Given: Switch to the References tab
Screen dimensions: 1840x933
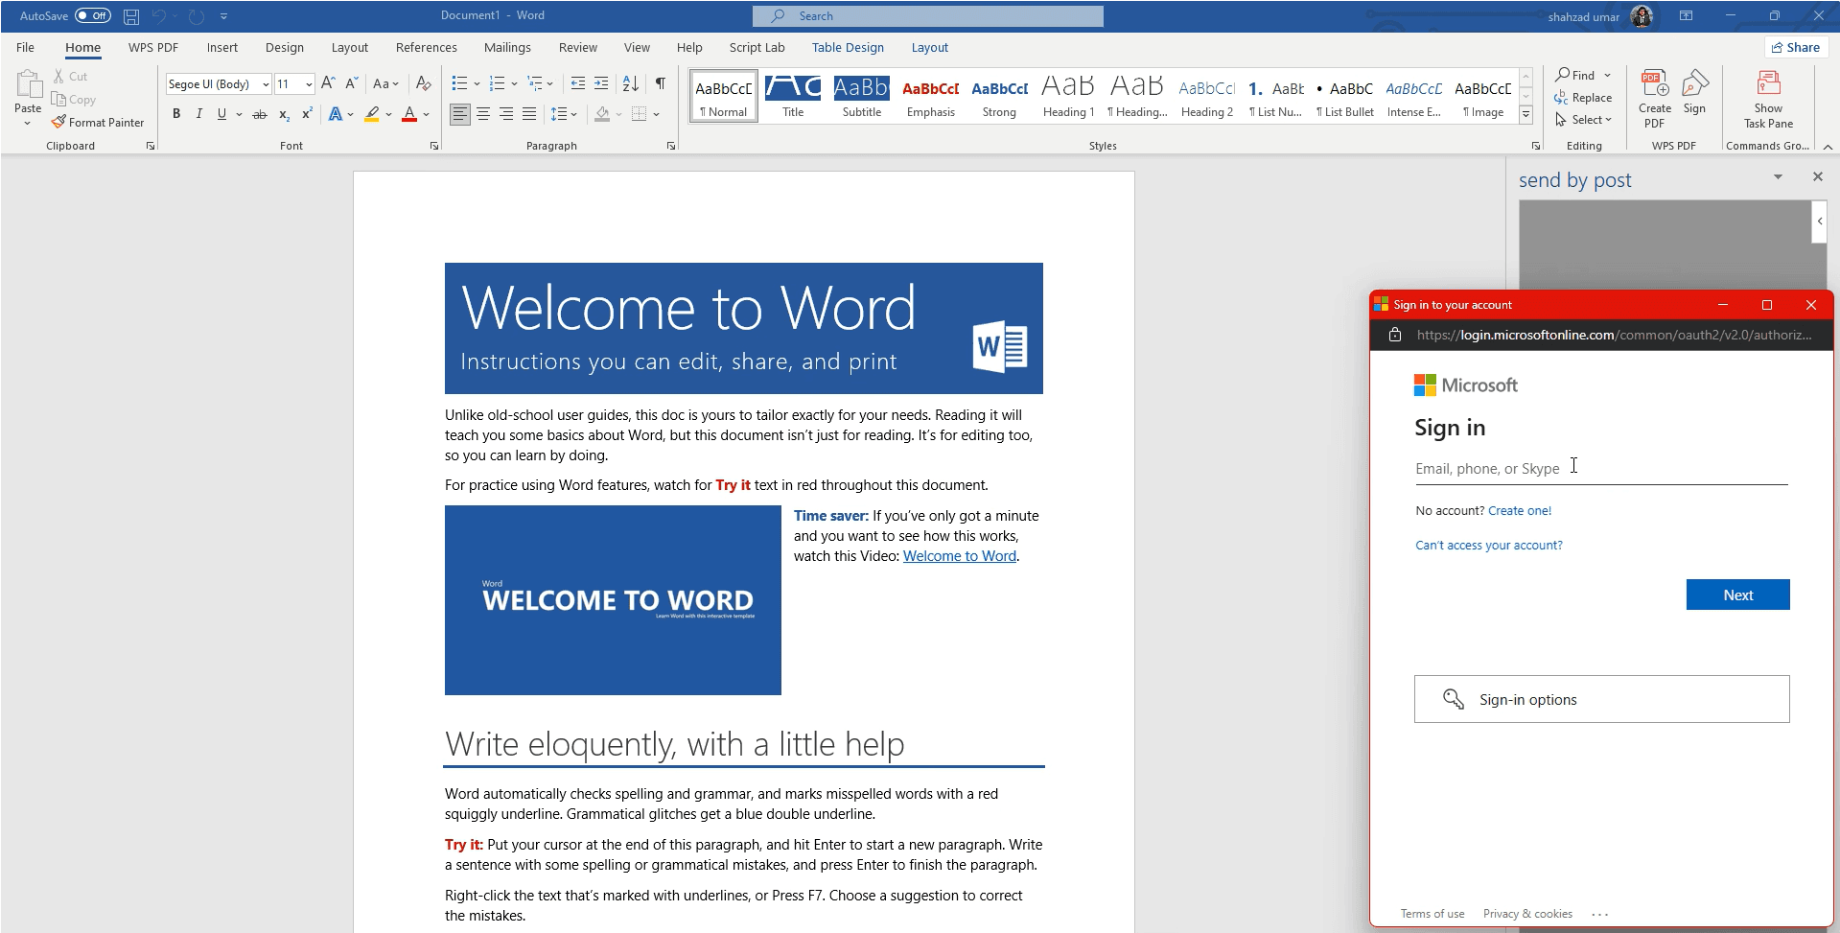Looking at the screenshot, I should click(427, 47).
